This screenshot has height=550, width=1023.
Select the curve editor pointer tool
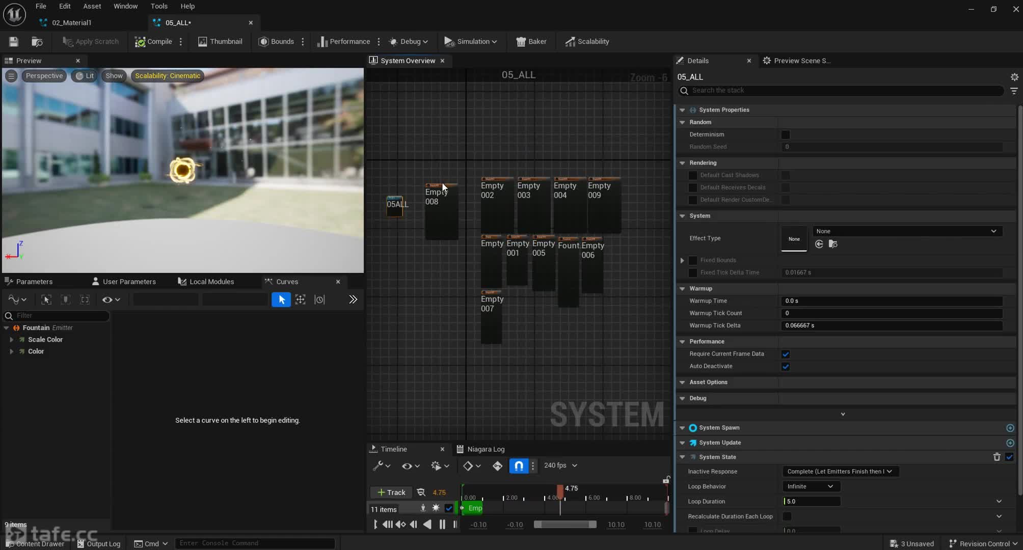281,299
